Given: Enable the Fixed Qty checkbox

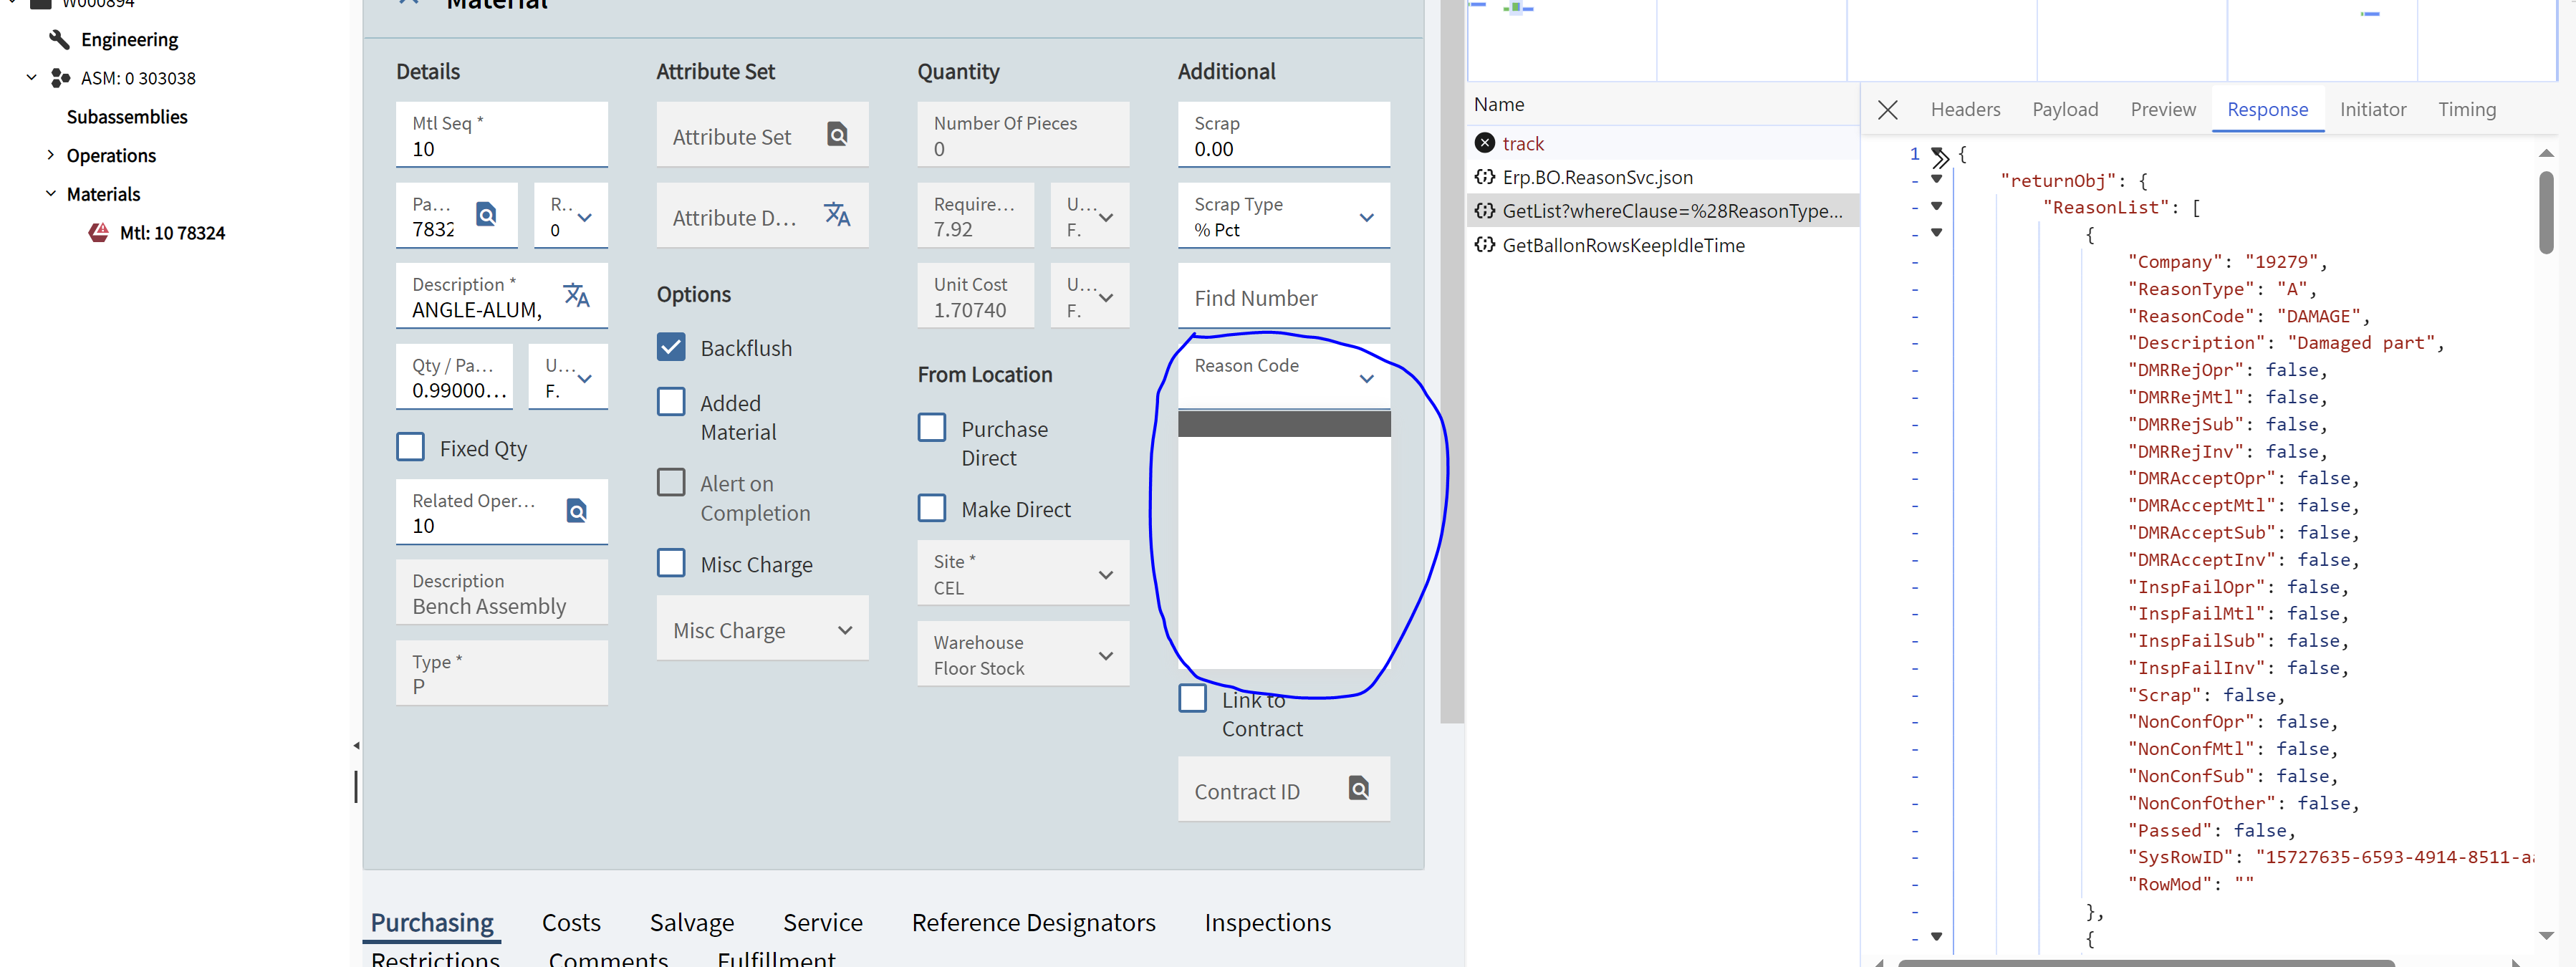Looking at the screenshot, I should pos(411,447).
